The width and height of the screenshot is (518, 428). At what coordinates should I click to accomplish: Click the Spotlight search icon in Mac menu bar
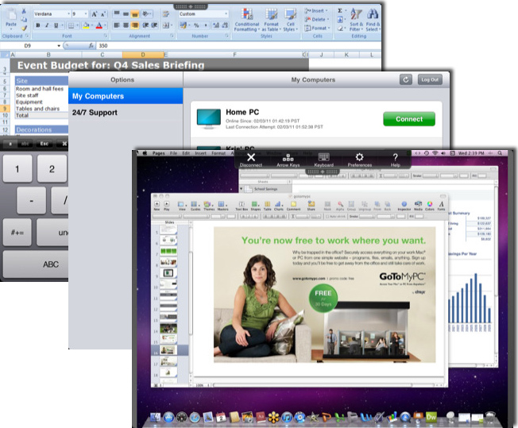click(501, 153)
